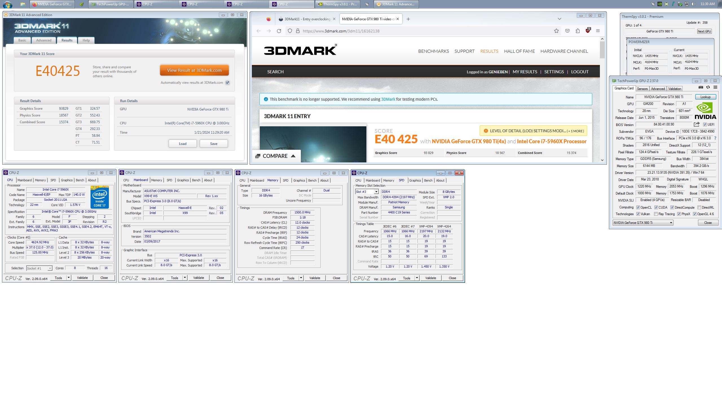Open a new Firefox tab with plus
Screen dimensions: 722x406
coord(408,19)
